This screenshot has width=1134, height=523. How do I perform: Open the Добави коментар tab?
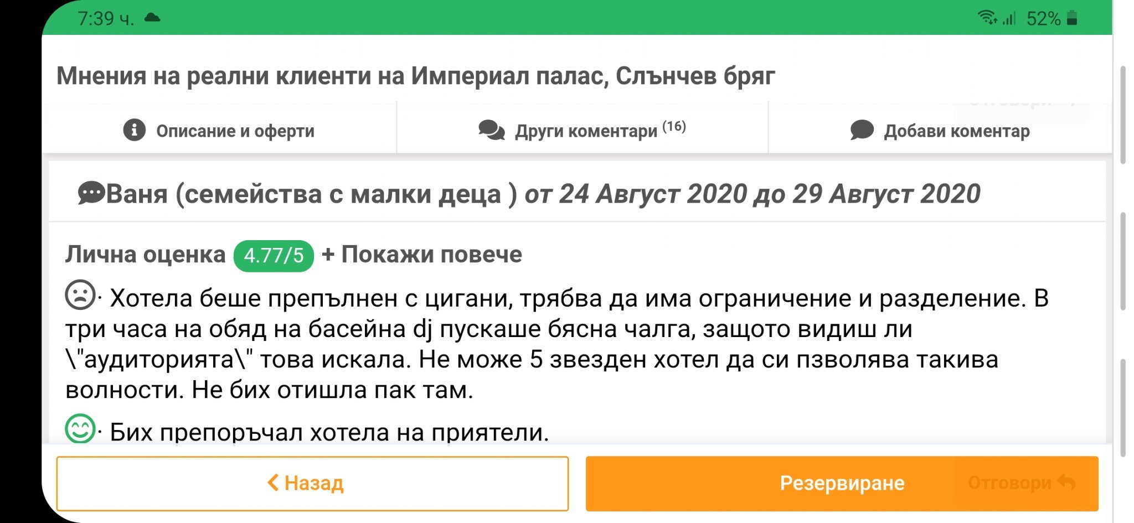940,131
